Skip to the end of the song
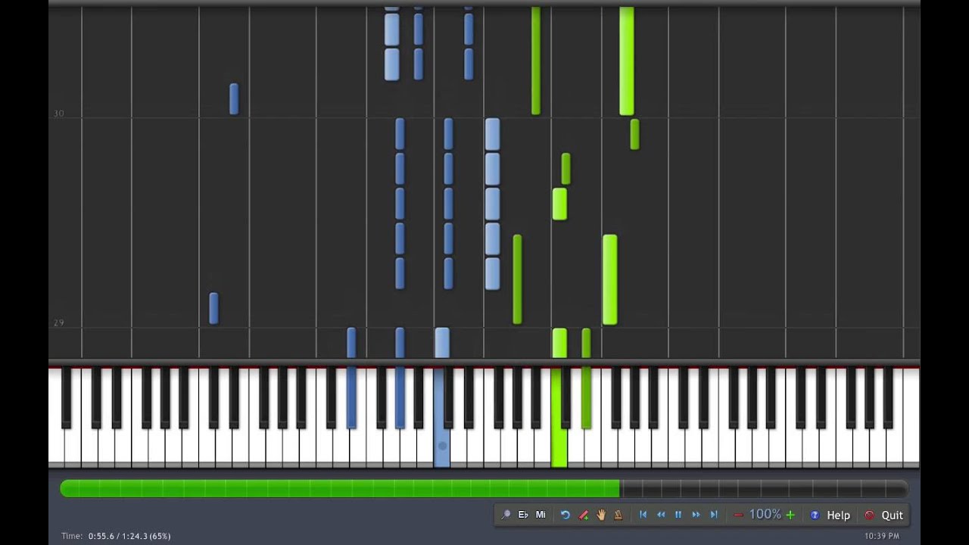Screen dimensions: 969x545 (x=713, y=515)
